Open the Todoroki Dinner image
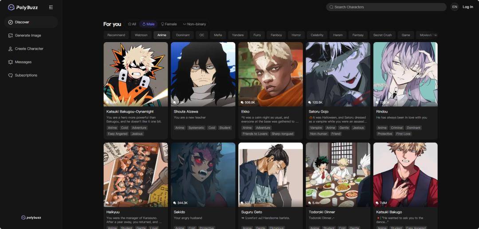The height and width of the screenshot is (229, 479). [338, 175]
